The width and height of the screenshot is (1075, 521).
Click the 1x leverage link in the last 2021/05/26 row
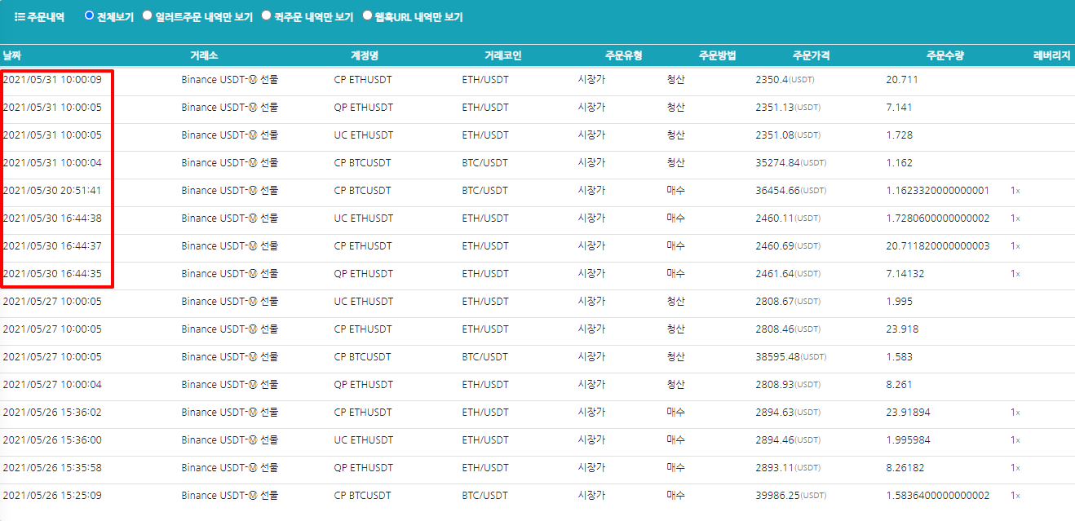[x=1015, y=495]
